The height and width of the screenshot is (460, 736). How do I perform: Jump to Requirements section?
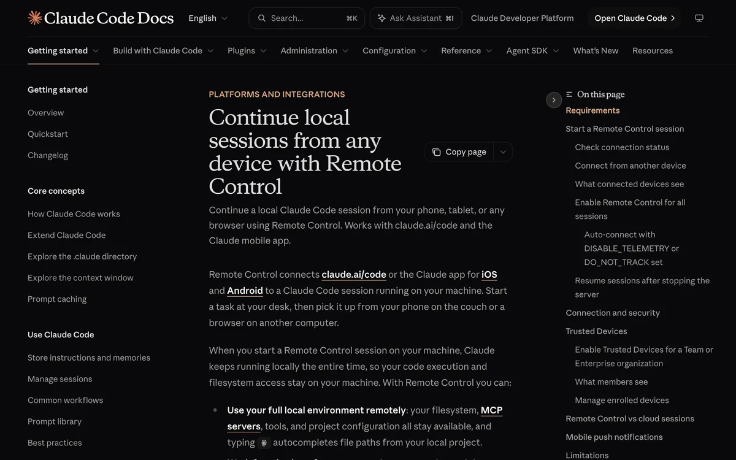[x=592, y=110]
